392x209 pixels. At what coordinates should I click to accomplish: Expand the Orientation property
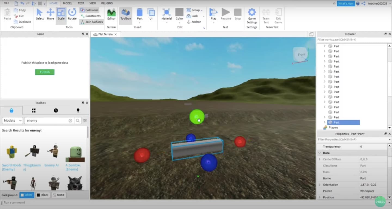click(x=320, y=185)
